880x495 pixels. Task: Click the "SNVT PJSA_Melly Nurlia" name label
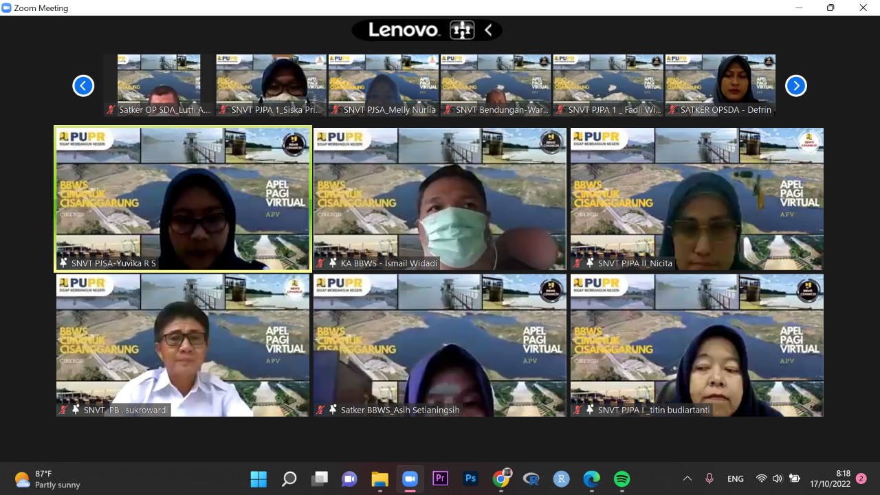(x=390, y=110)
